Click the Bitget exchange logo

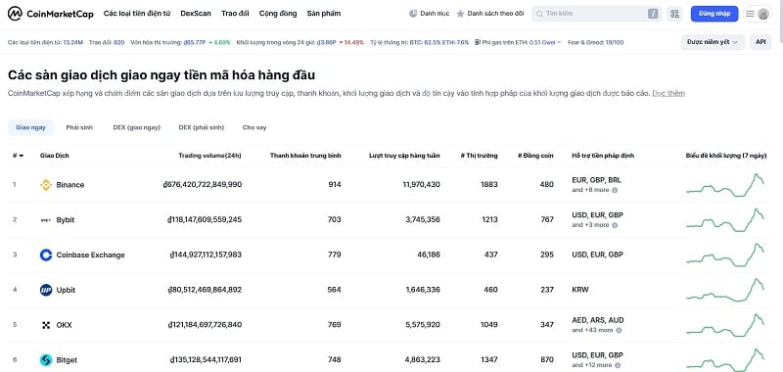click(x=46, y=360)
